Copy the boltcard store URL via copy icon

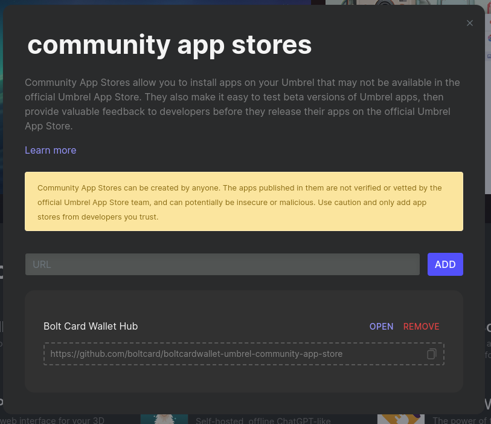[431, 354]
